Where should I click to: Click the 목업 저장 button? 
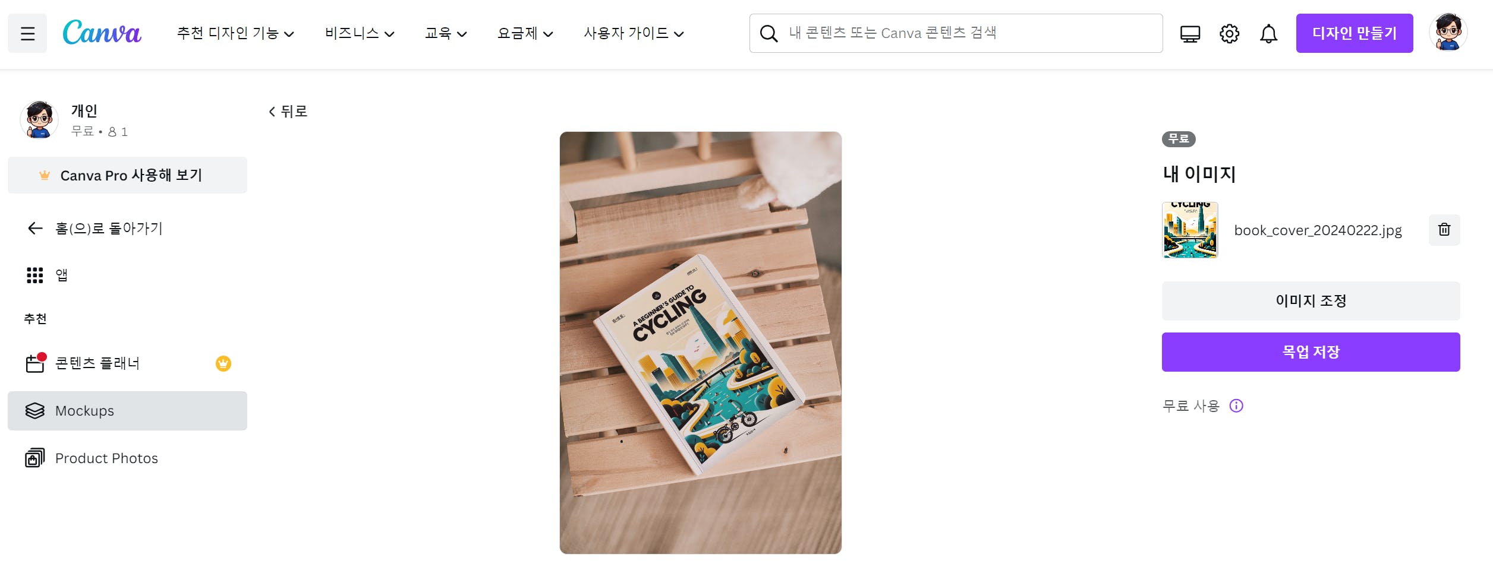point(1311,352)
